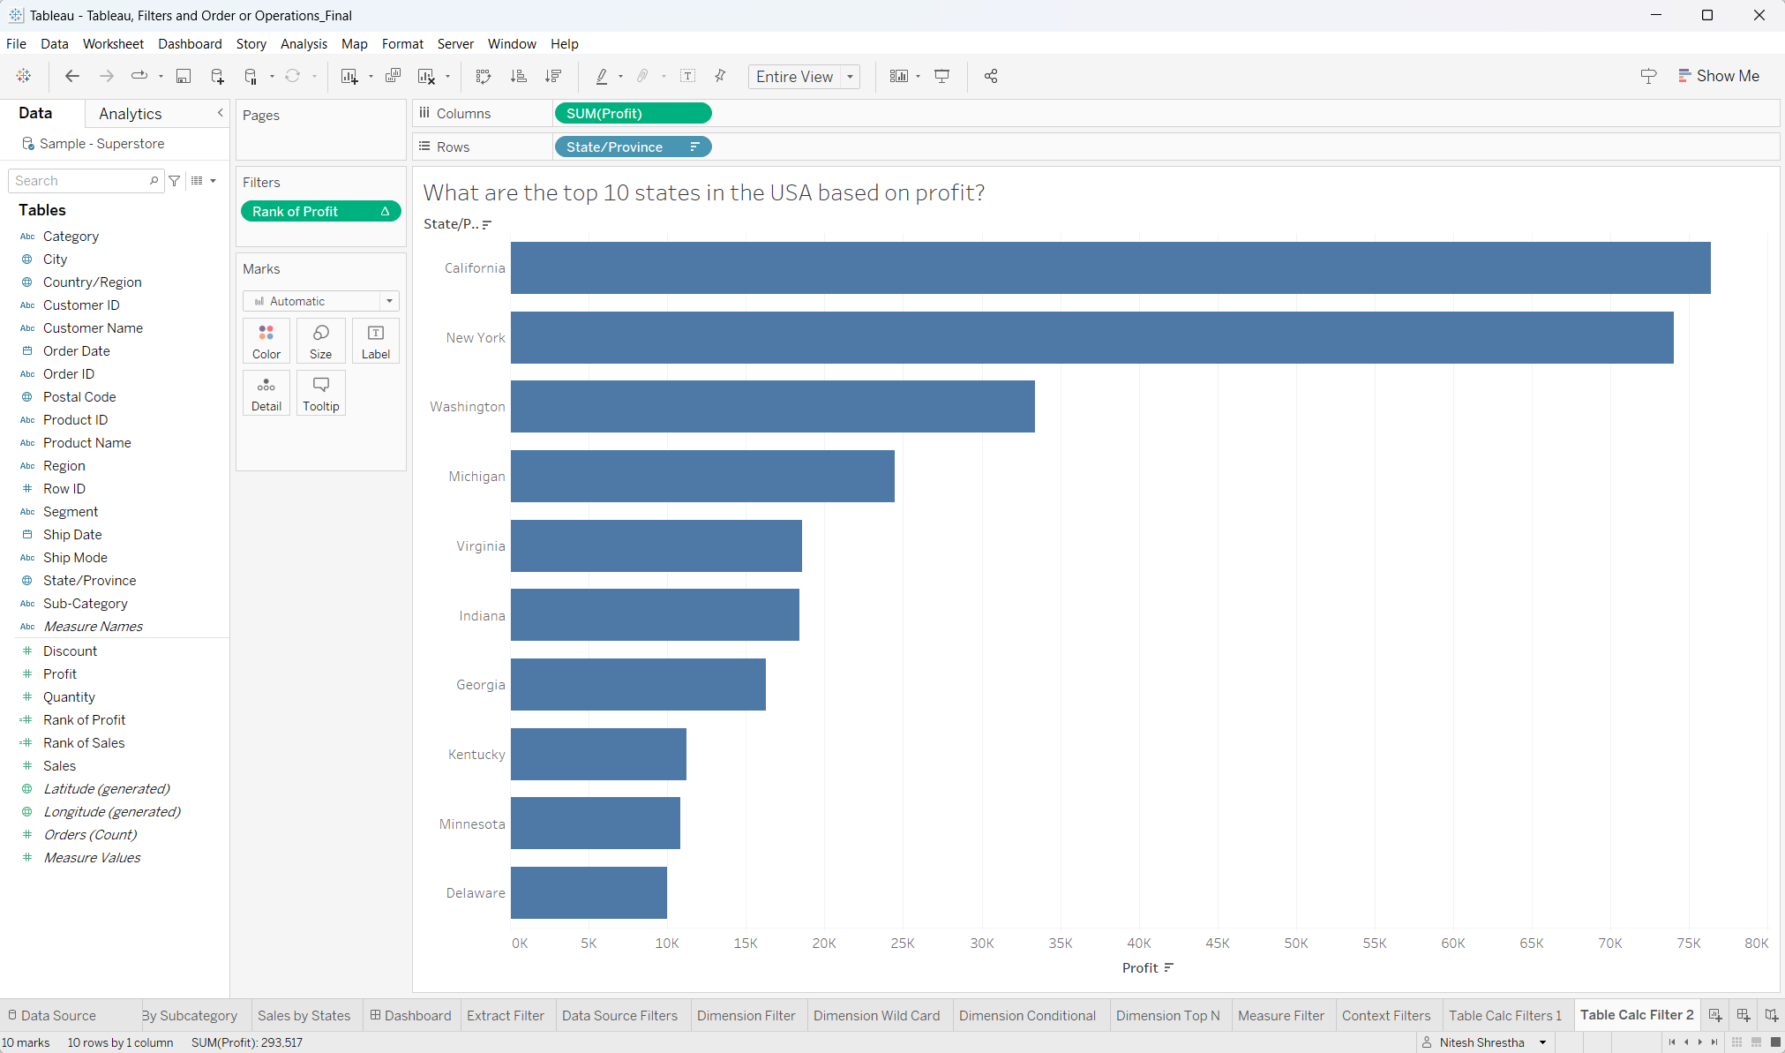
Task: Add new data source icon
Action: 217,77
